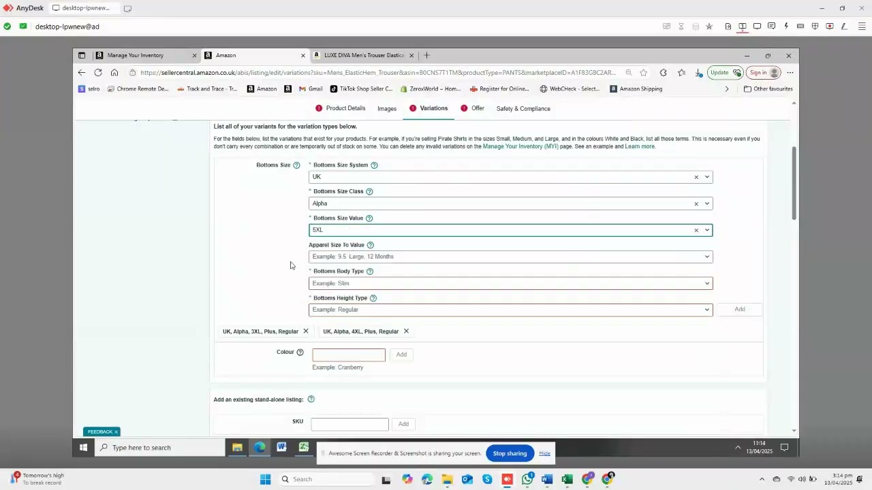
Task: Open help icon beside Bottoms Height Type
Action: [x=373, y=298]
